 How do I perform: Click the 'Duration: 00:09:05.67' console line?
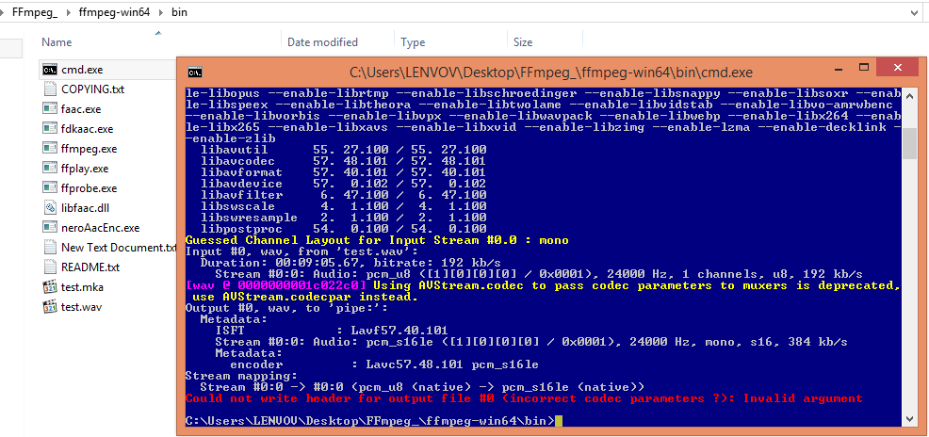click(x=350, y=263)
